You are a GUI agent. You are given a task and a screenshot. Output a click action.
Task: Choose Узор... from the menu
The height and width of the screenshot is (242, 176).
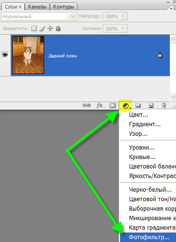(138, 134)
